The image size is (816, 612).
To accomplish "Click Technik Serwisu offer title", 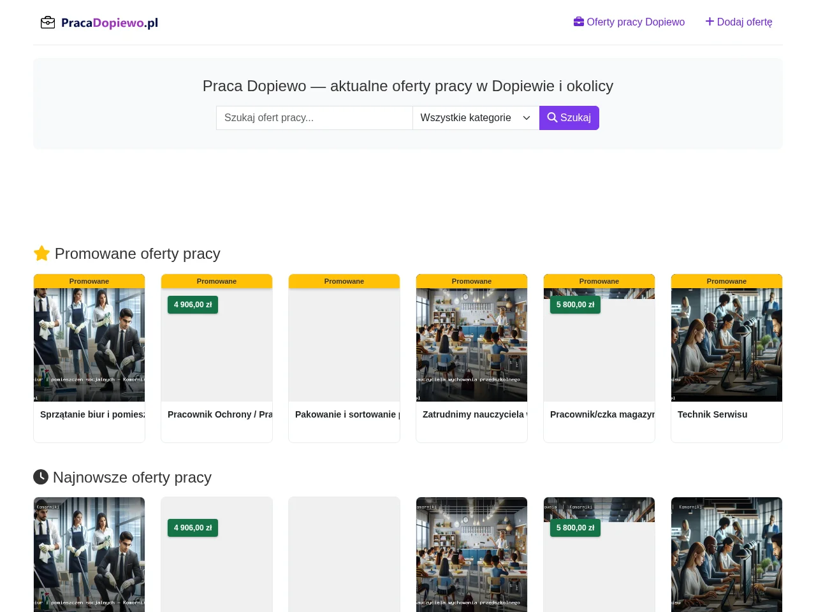I will pyautogui.click(x=713, y=414).
